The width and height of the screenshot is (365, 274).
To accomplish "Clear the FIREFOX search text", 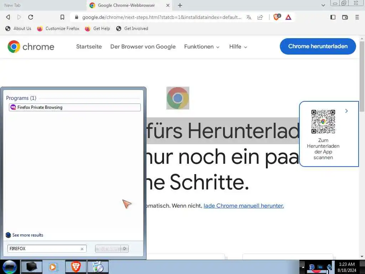I will pos(82,249).
